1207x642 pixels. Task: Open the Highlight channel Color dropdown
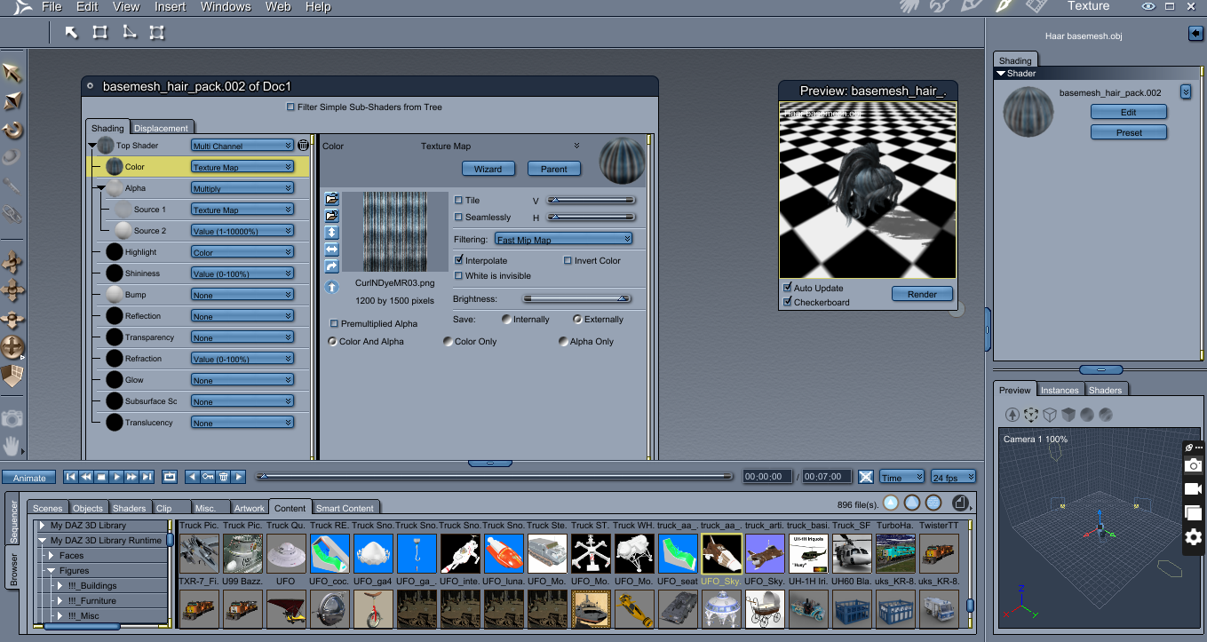[242, 252]
